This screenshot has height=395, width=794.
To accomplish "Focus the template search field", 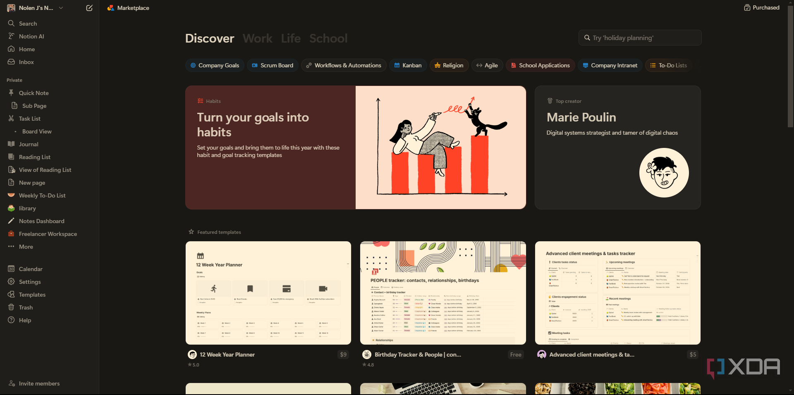I will point(640,38).
